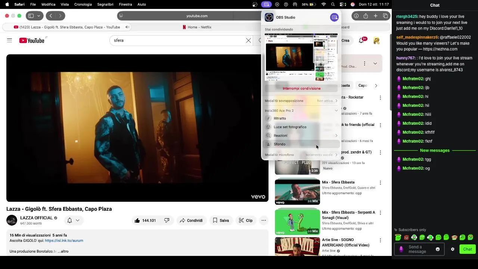Open Control Center in menu bar
478x269 pixels.
coord(343,4)
